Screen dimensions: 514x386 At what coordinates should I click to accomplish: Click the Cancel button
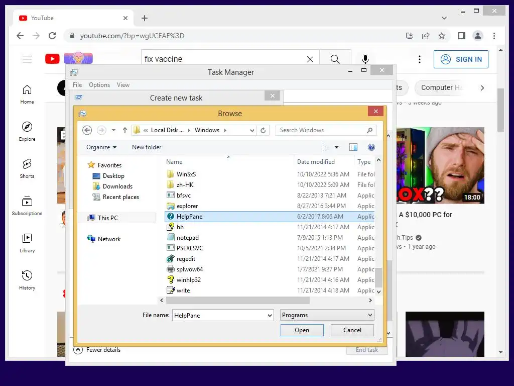[352, 330]
